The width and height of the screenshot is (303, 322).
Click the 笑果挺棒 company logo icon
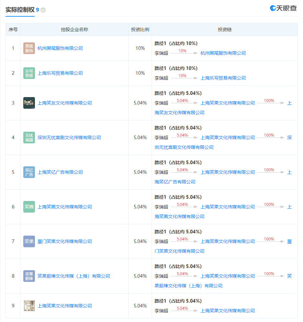(29, 276)
